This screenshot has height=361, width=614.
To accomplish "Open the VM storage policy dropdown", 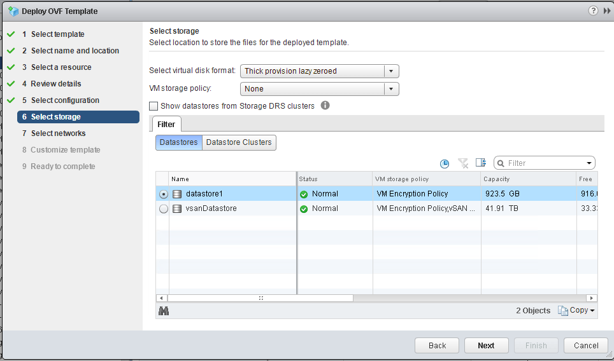I will coord(391,89).
